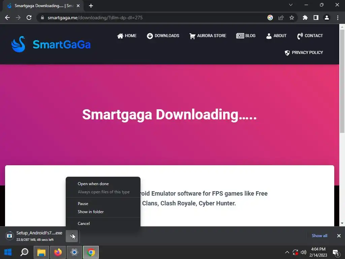
Task: Open the volume control
Action: pyautogui.click(x=304, y=252)
